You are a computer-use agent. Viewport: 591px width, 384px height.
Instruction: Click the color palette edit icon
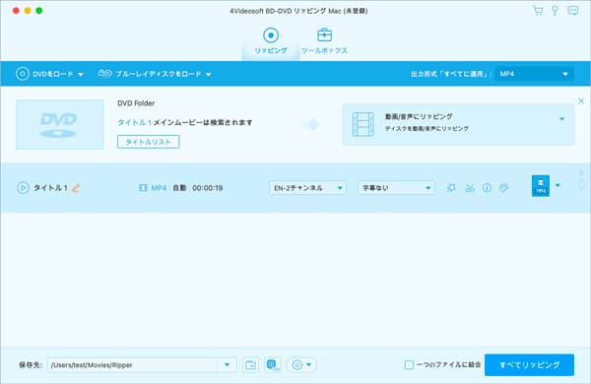(x=504, y=188)
